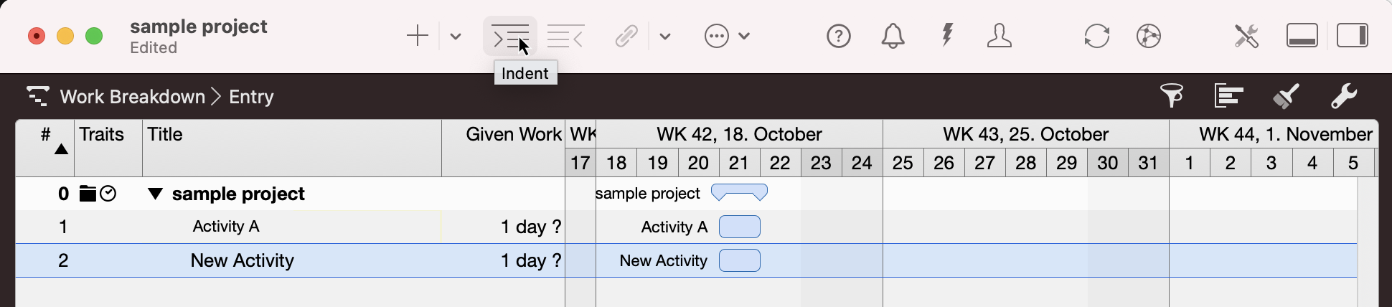
Task: Click Work Breakdown in the breadcrumb
Action: (x=133, y=97)
